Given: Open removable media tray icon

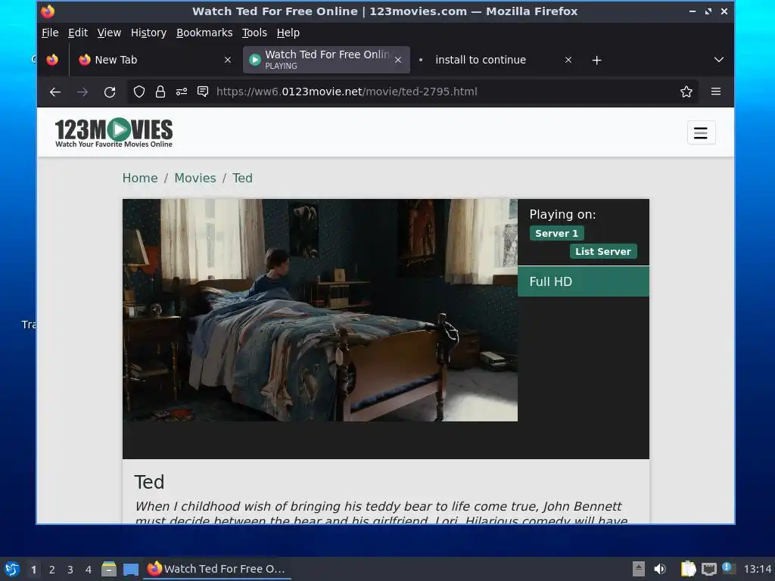Looking at the screenshot, I should 639,569.
